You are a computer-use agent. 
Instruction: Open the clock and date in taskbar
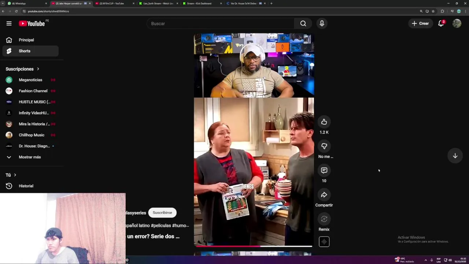click(x=461, y=260)
